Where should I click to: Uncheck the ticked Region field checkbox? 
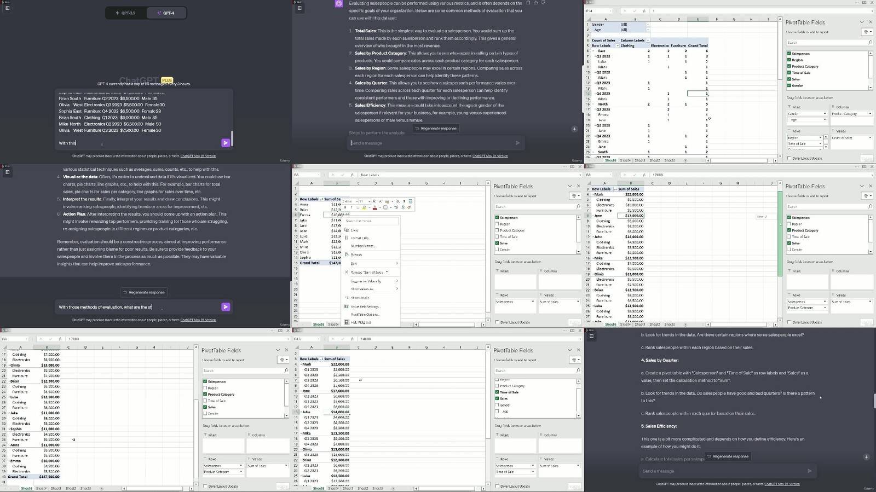pos(789,60)
